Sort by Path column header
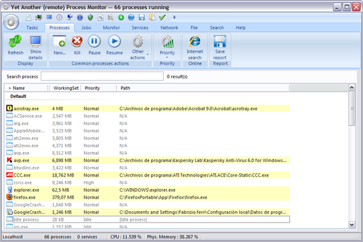The height and width of the screenshot is (242, 363). point(203,88)
